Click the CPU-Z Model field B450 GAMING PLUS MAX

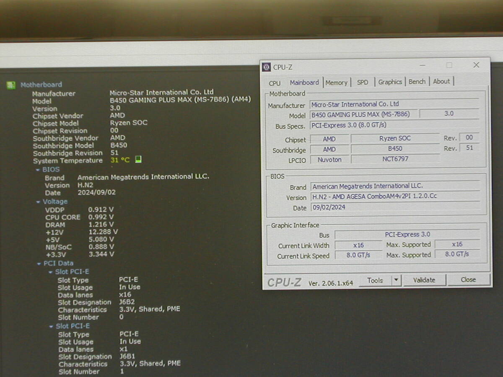pyautogui.click(x=363, y=114)
